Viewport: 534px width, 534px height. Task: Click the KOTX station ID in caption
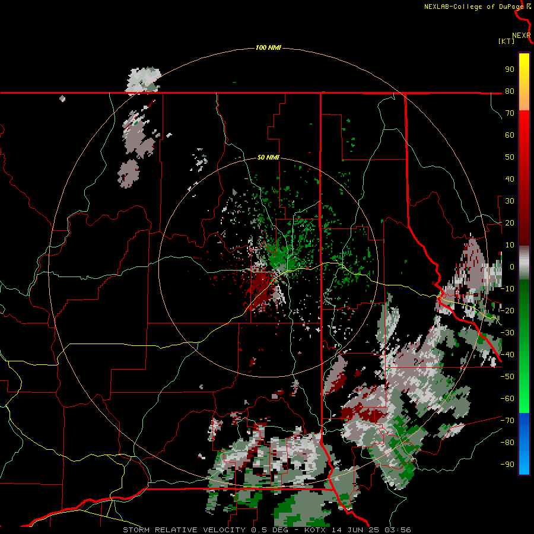316,530
